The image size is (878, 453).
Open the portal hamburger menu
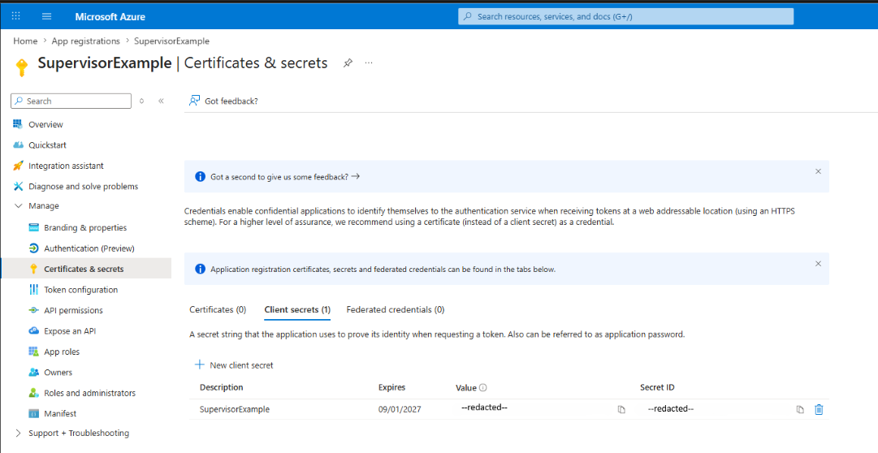[47, 16]
